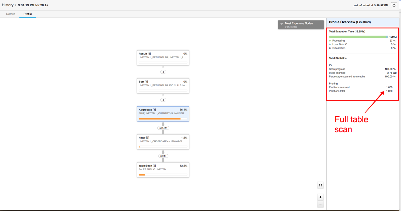Screen dimensions: 401x211
Task: Click the fit-to-screen icon button
Action: (320, 185)
